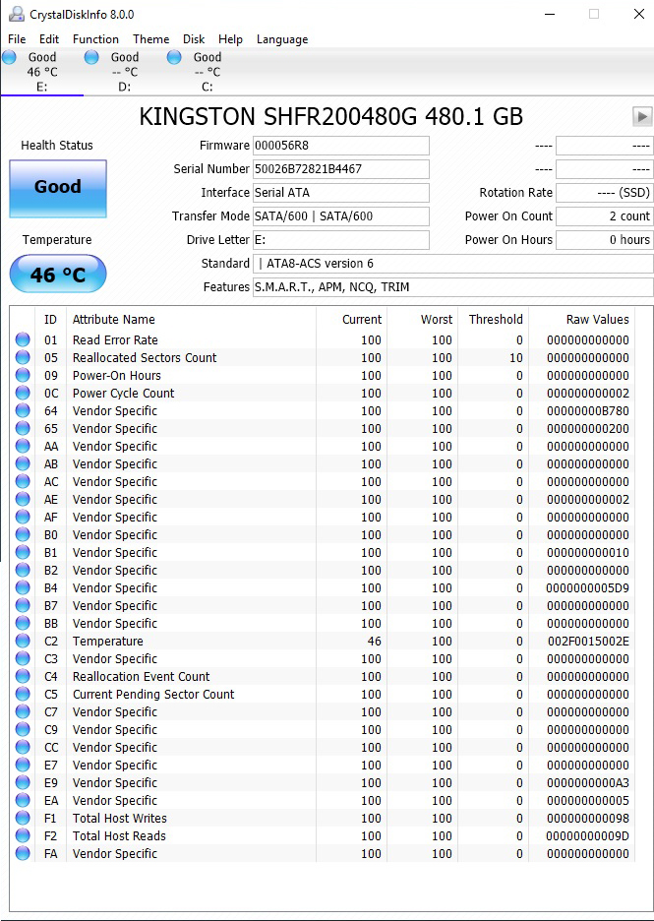Click status icon of Temperature C2 row

click(23, 641)
